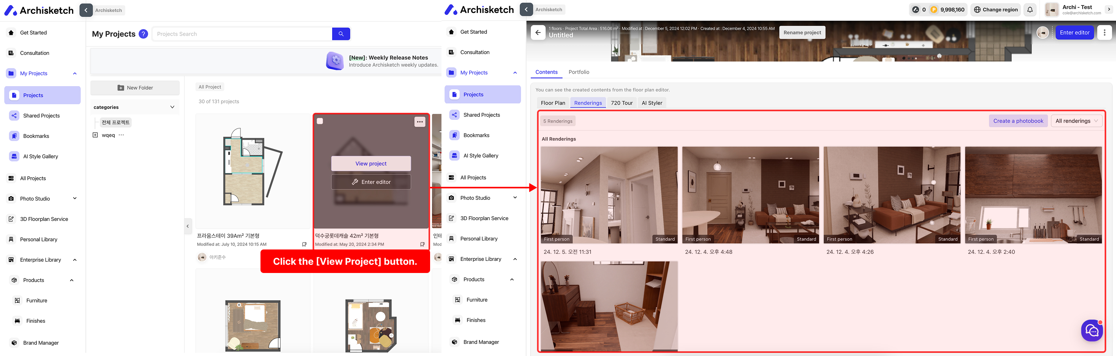The image size is (1116, 356).
Task: Open rendering dated 24. 12. 4. 오후 2:40
Action: [x=1033, y=195]
